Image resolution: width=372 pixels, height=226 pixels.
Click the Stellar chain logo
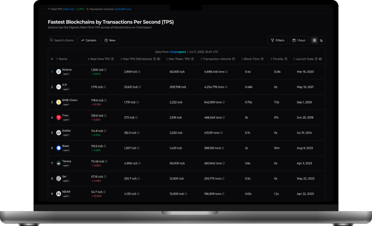coord(59,133)
